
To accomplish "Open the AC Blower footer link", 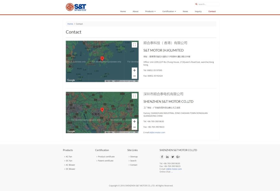I will click(x=70, y=165).
